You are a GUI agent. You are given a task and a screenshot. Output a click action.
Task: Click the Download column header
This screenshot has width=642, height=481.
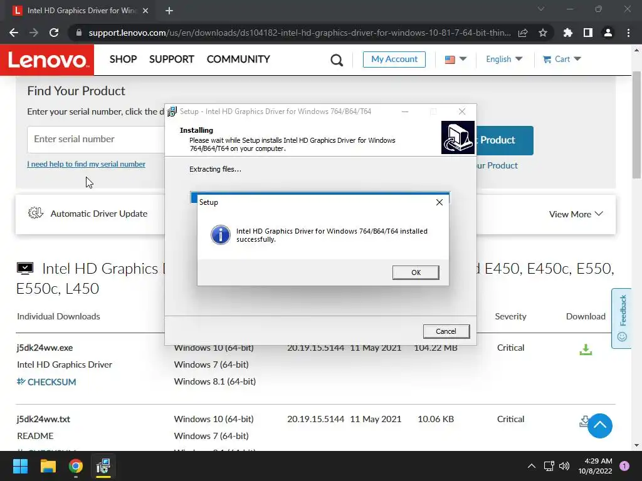[x=586, y=316]
